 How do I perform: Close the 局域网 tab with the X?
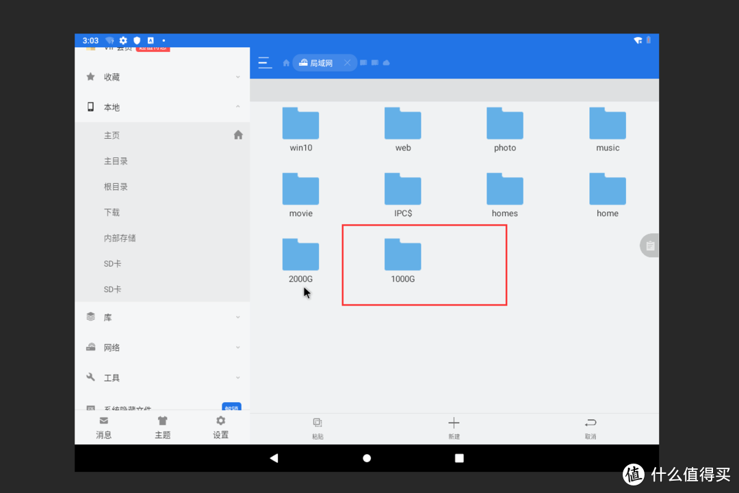point(347,63)
